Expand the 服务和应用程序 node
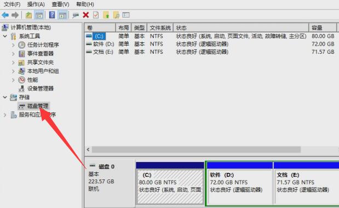The height and width of the screenshot is (208, 339). click(5, 115)
